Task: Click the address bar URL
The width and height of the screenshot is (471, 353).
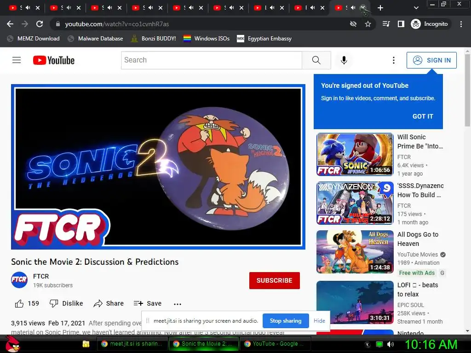Action: (117, 24)
